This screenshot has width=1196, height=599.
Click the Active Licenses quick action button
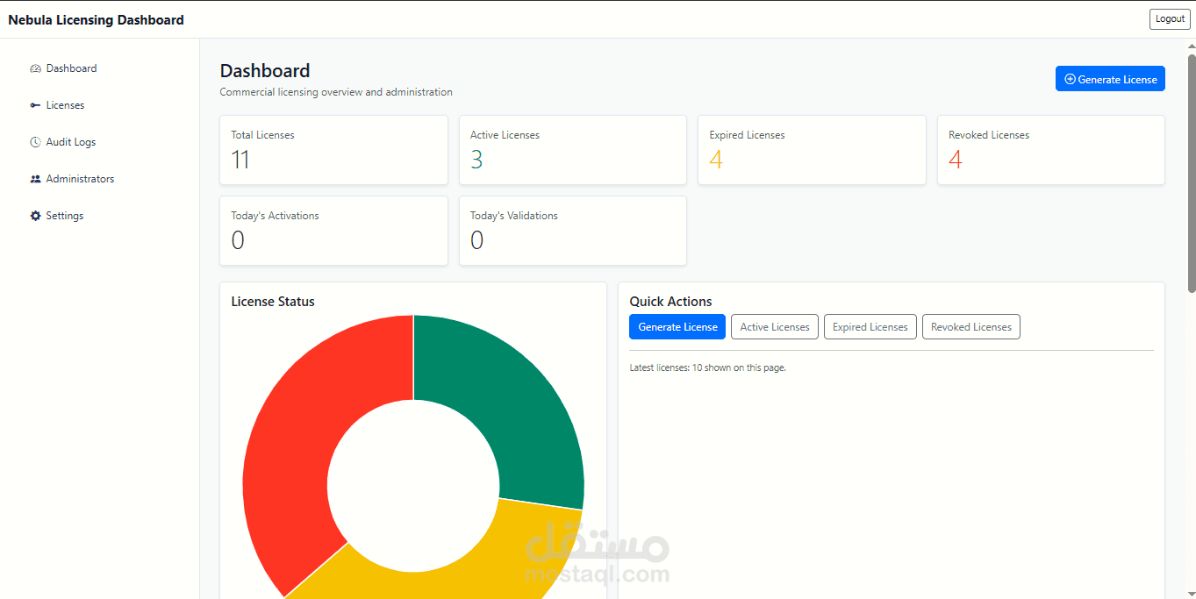[x=775, y=327]
